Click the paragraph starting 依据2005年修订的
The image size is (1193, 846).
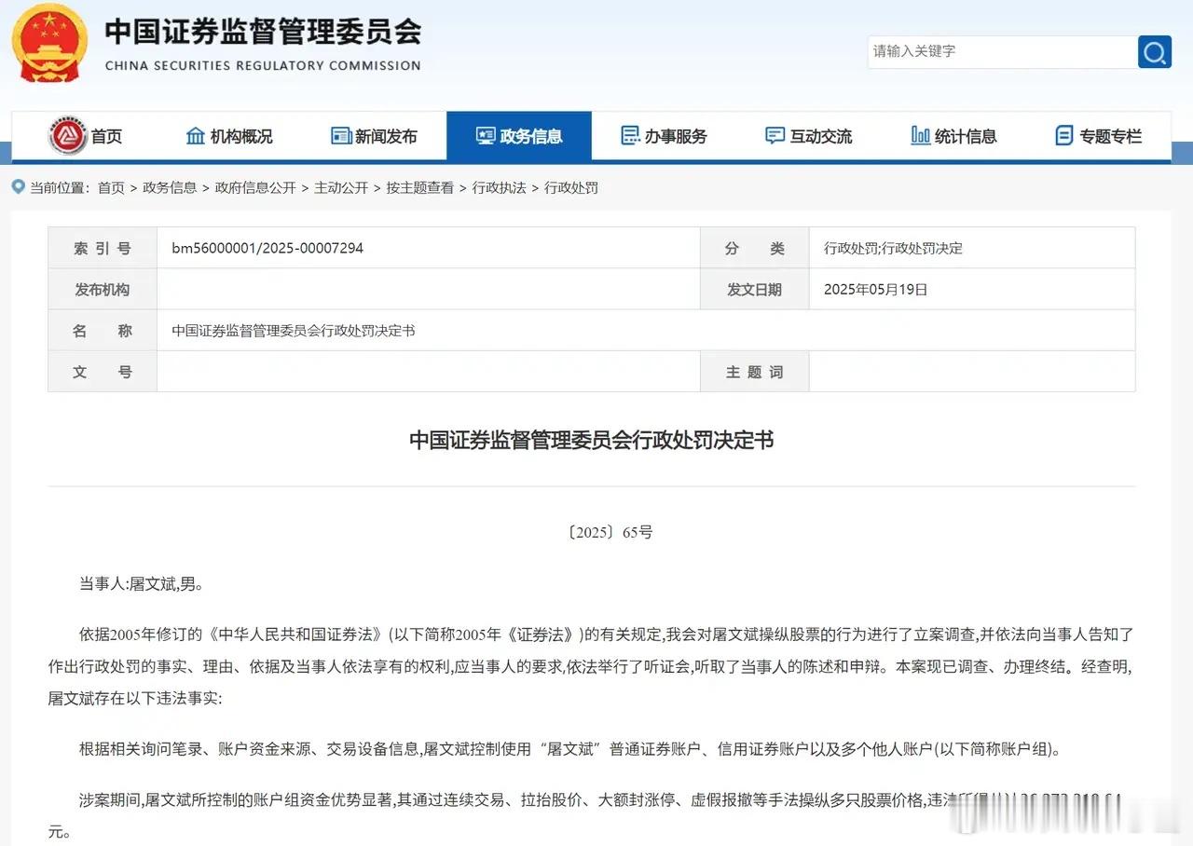click(x=592, y=665)
